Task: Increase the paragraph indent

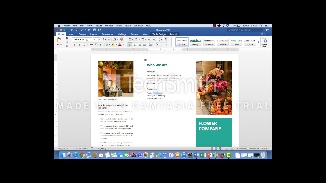Action: 155,39
